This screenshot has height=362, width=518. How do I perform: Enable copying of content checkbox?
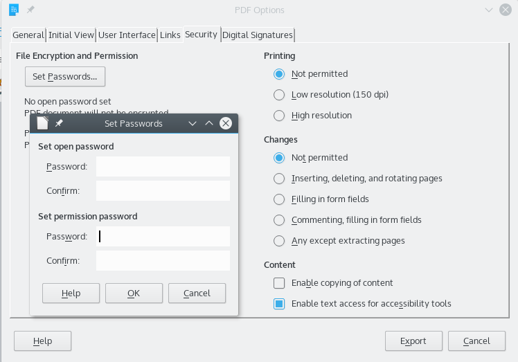[279, 283]
